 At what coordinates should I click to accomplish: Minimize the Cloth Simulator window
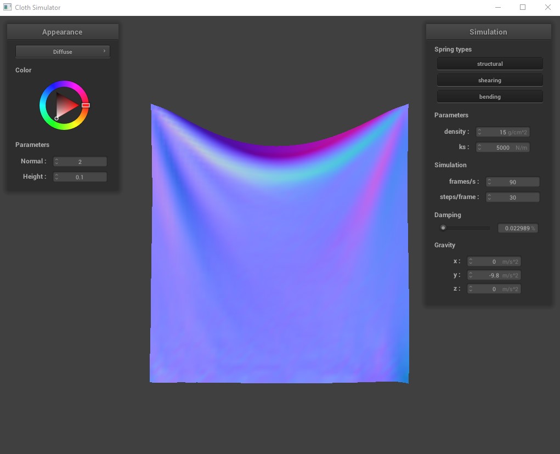(498, 7)
